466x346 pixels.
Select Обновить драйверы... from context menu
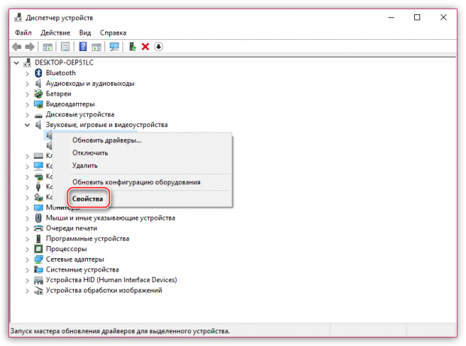pyautogui.click(x=106, y=140)
